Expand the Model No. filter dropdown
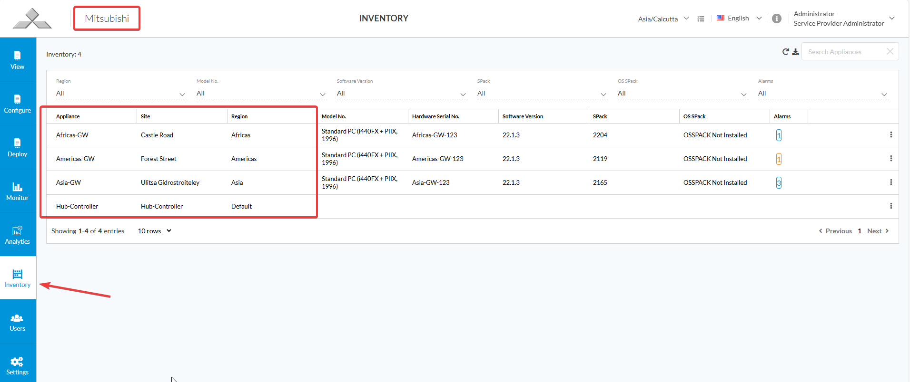The image size is (910, 382). [261, 94]
